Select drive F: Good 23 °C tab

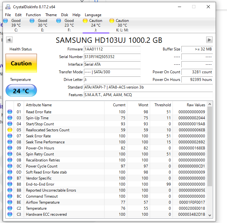click(x=69, y=25)
